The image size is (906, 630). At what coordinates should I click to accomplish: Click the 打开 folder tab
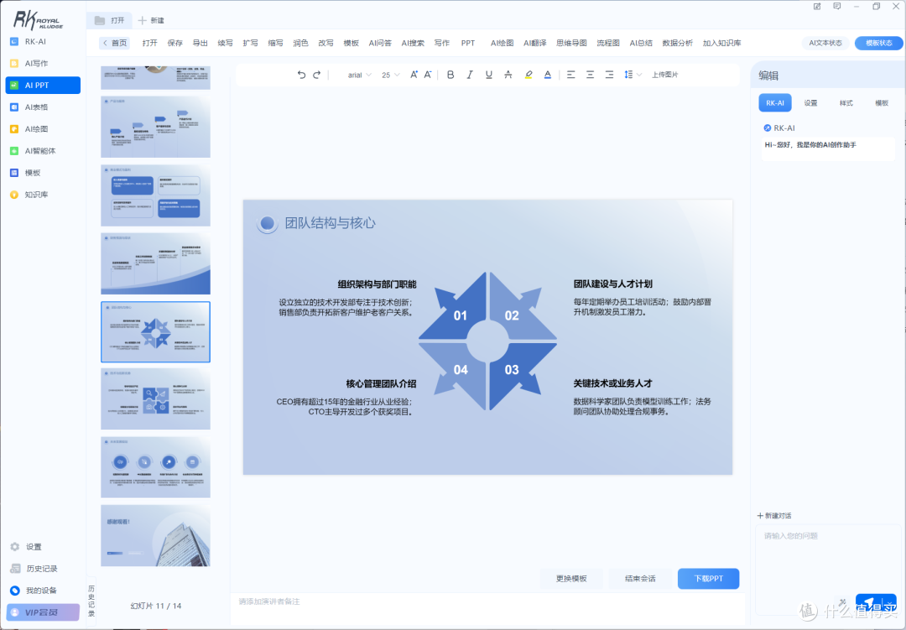coord(110,20)
